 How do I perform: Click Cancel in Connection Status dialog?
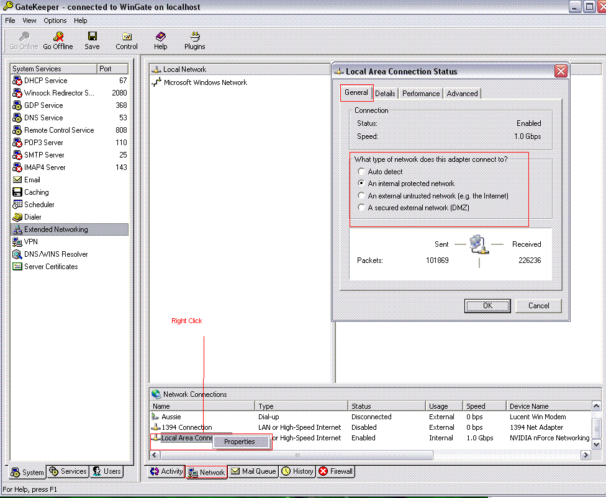(538, 306)
